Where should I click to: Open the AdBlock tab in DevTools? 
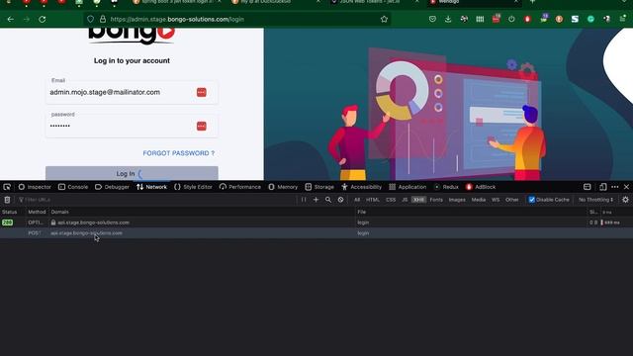[481, 187]
